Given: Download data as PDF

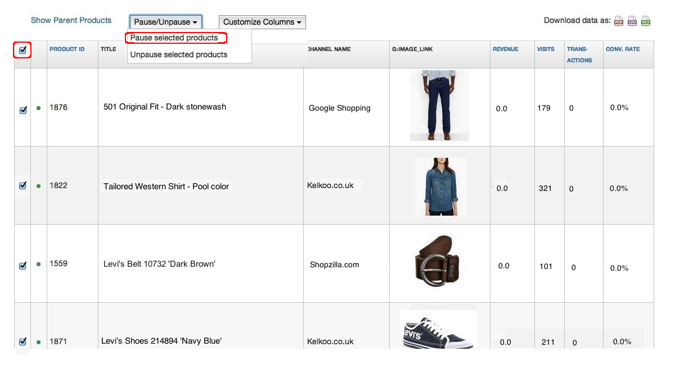Looking at the screenshot, I should (619, 21).
